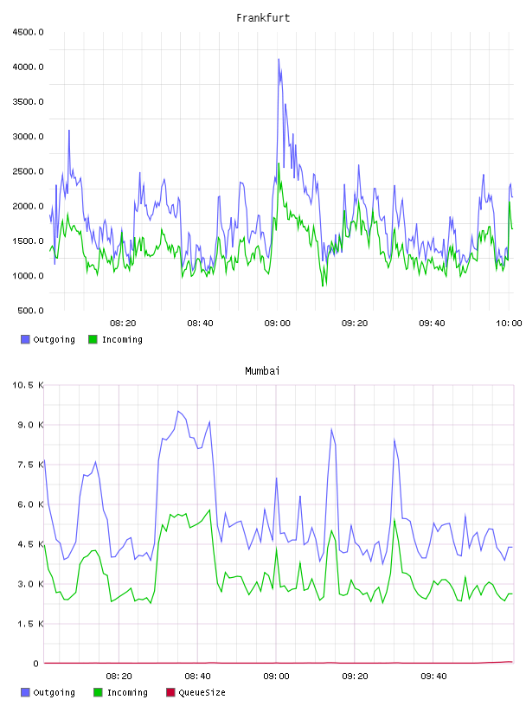Click the 1.5 K label on Mumbai axis
Image resolution: width=526 pixels, height=706 pixels.
click(30, 624)
